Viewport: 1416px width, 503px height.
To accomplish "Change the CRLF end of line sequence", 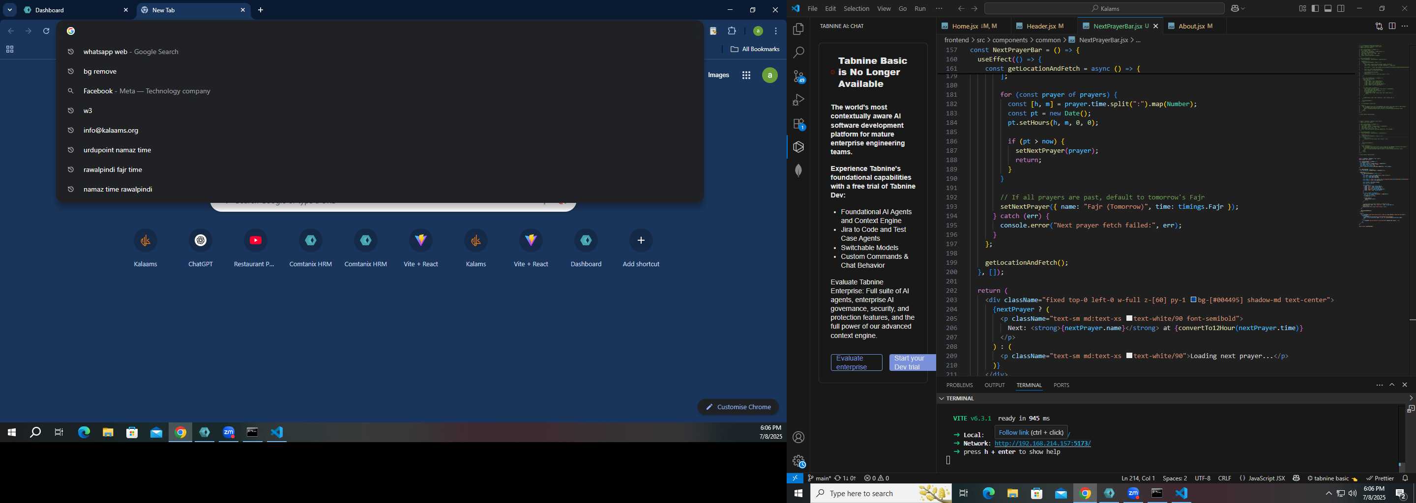I will click(1225, 478).
